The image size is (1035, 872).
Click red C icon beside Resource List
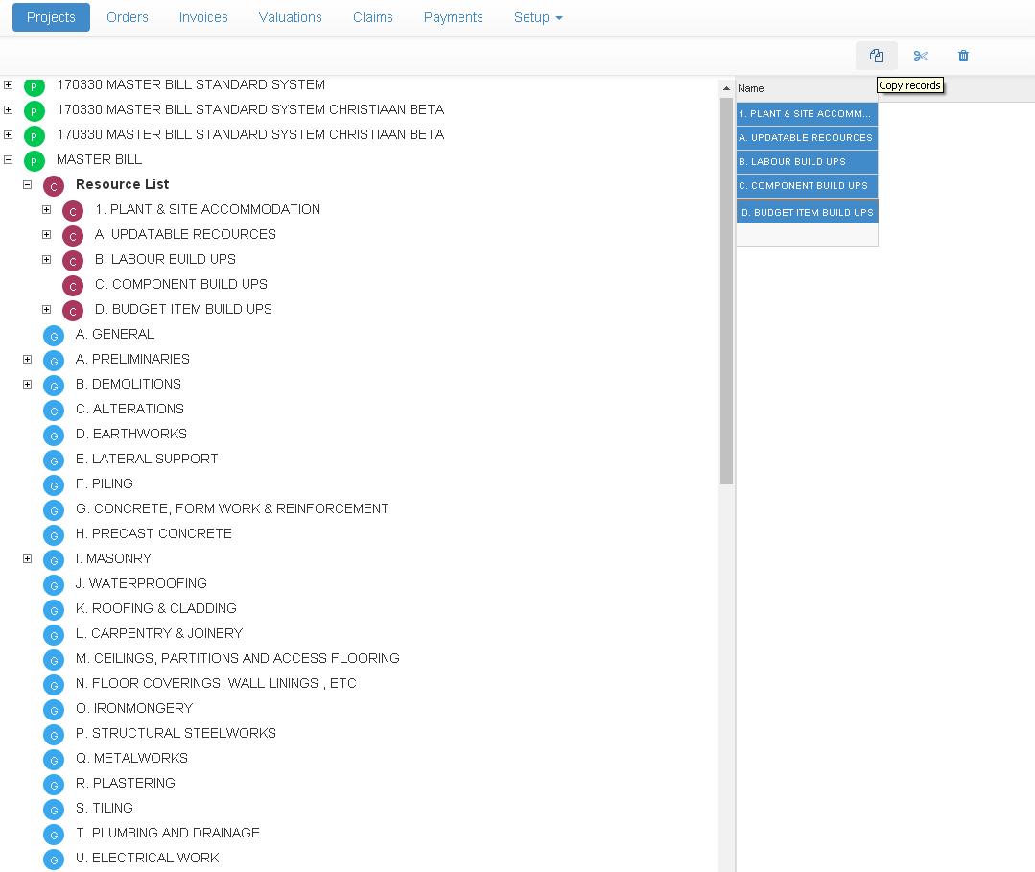tap(54, 186)
